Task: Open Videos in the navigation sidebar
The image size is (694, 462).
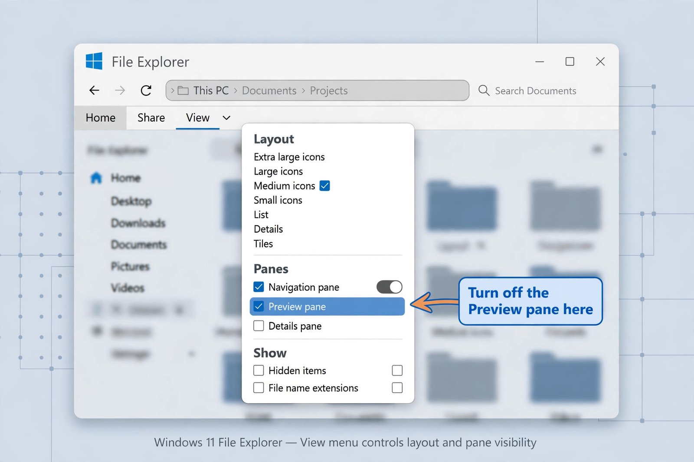Action: coord(128,288)
